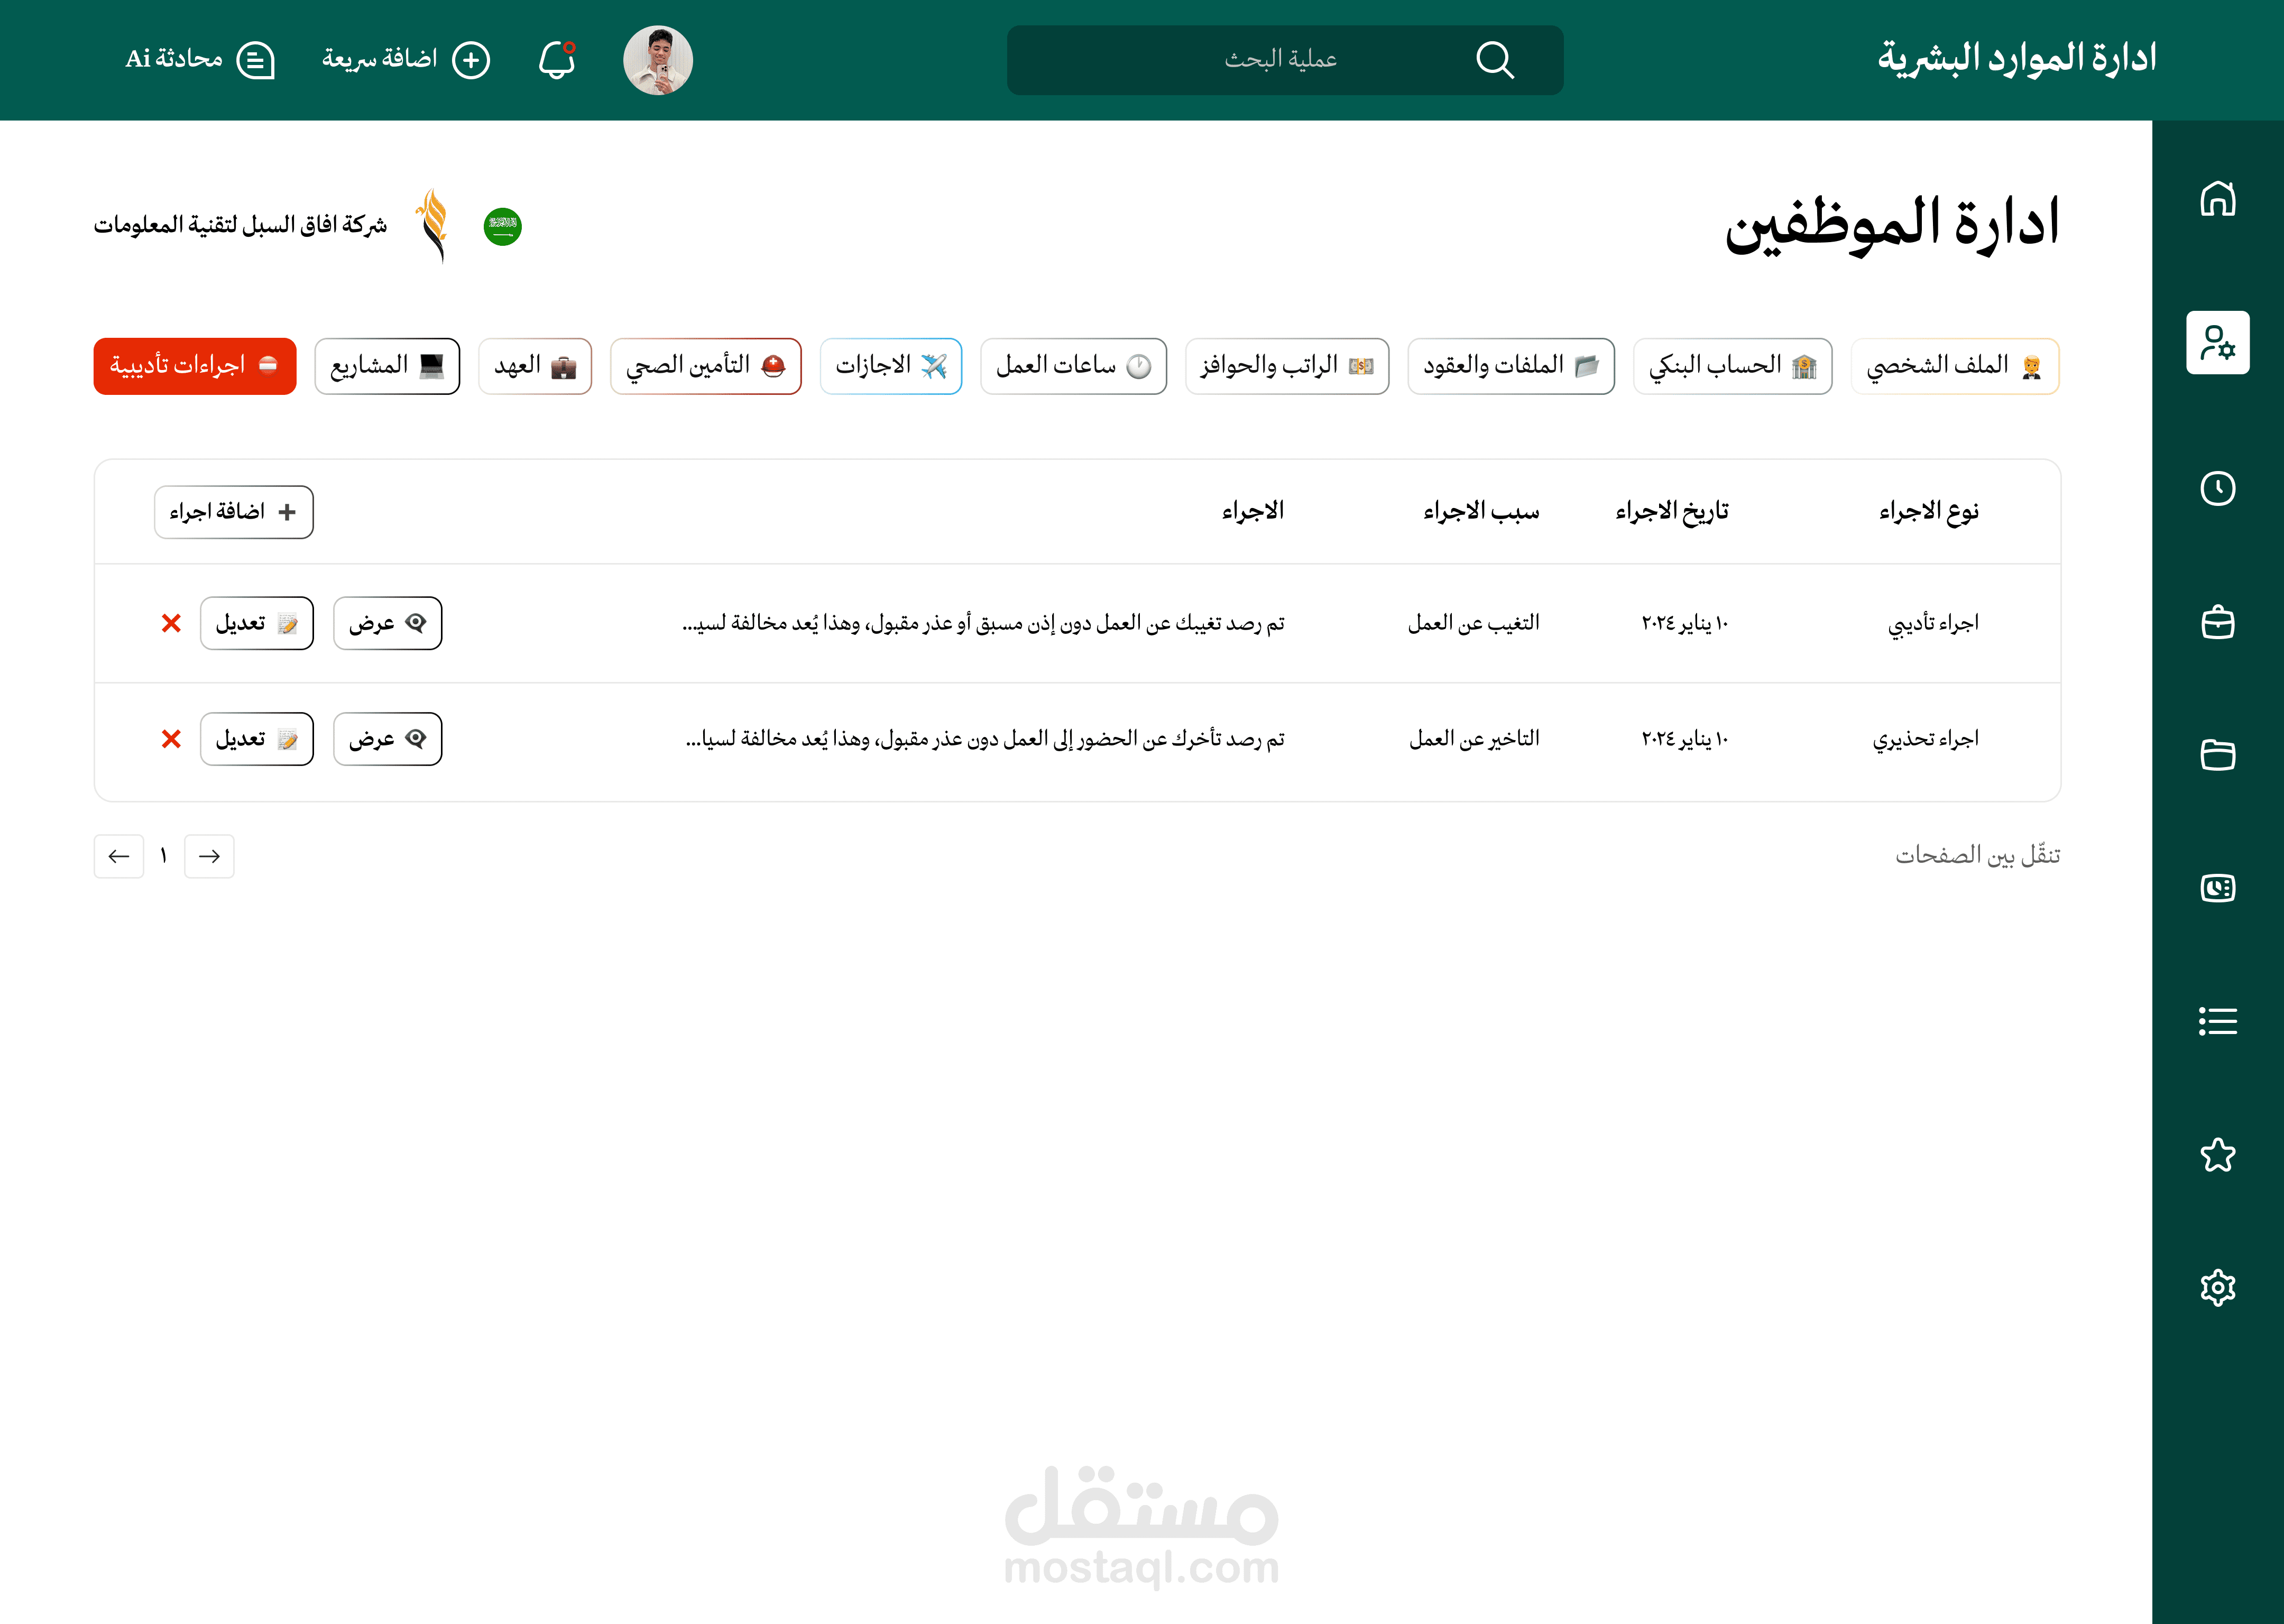Click تعديل for the التاخير عن العمل row
Viewport: 2284px width, 1624px height.
[x=256, y=739]
